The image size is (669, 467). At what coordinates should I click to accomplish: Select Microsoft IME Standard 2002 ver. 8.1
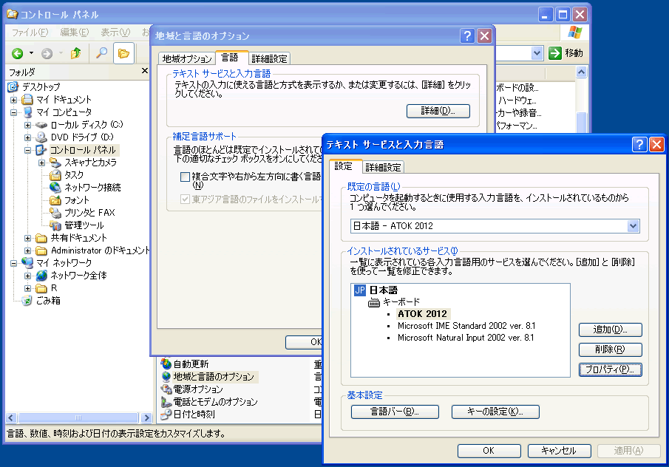point(466,326)
